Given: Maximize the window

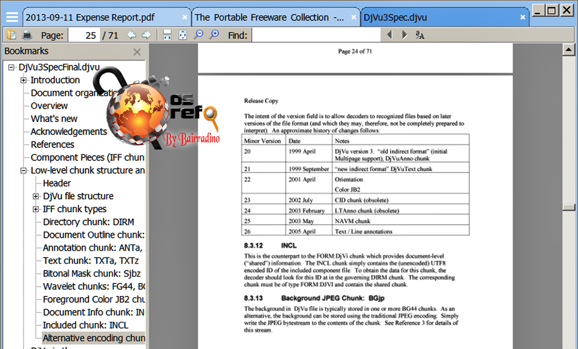Looking at the screenshot, I should click(552, 10).
